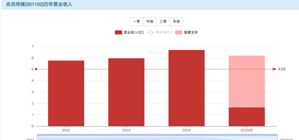This screenshot has height=140, width=299.
Task: Toggle the 营业收入(亿) legend series
Action: 129,32
